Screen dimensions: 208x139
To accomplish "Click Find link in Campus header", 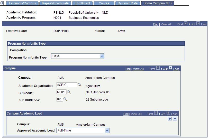I will [128, 69].
